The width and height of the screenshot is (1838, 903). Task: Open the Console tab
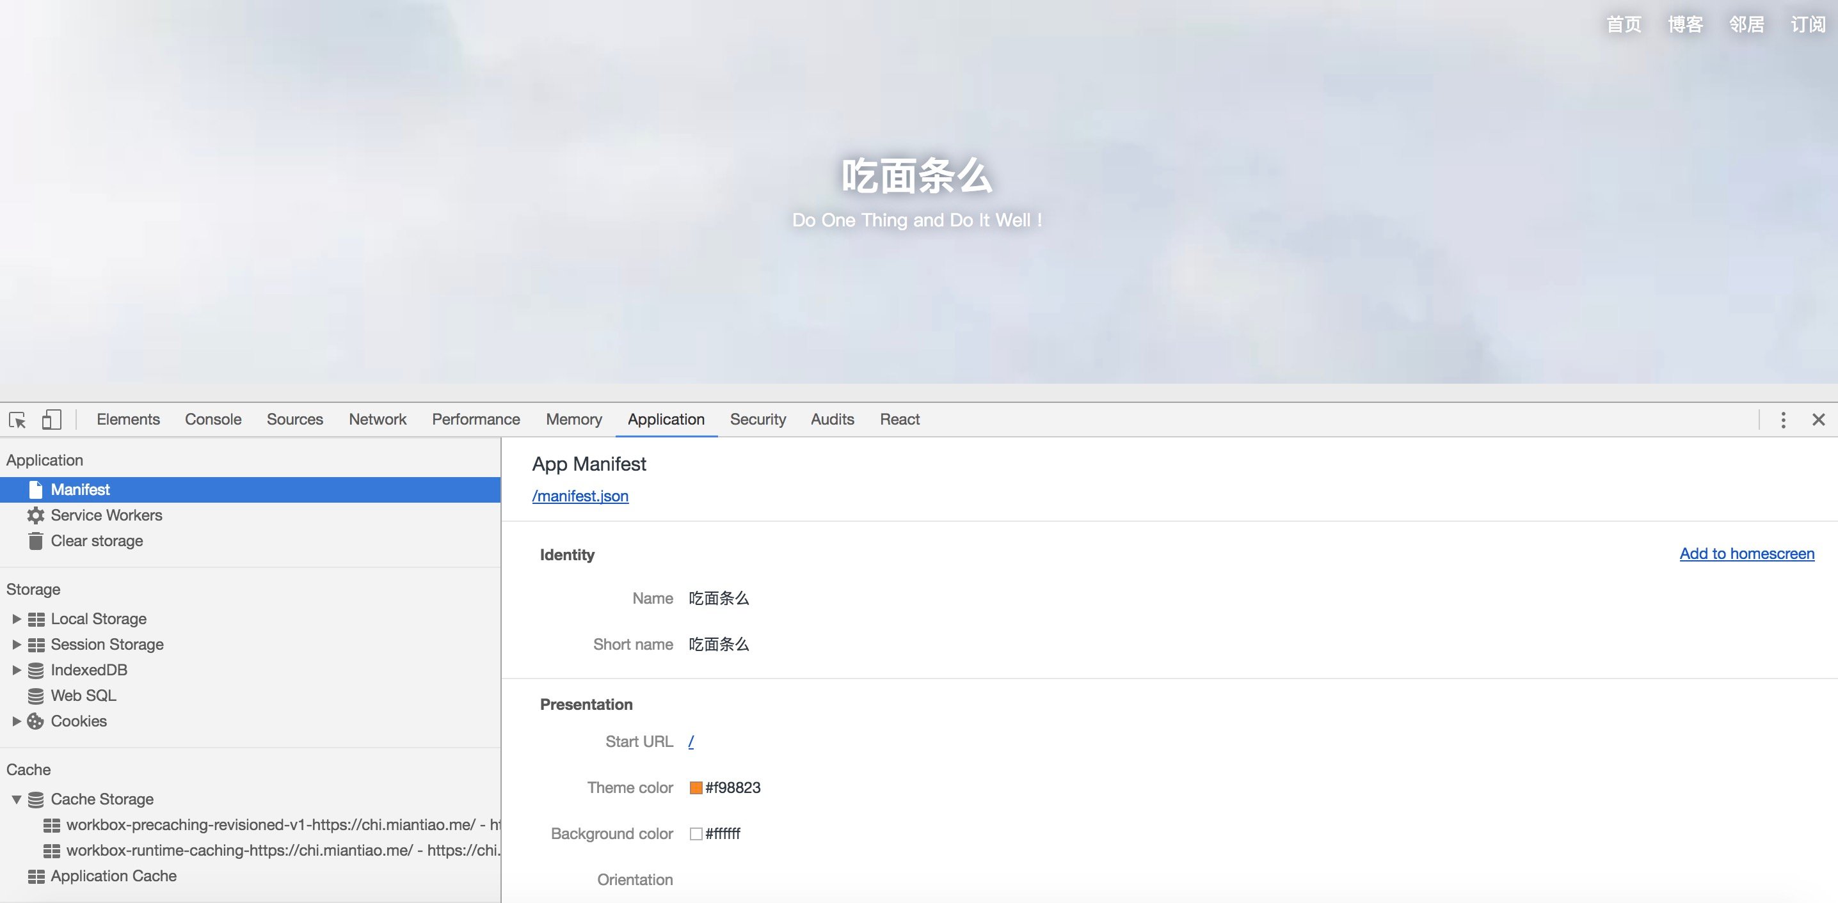212,420
